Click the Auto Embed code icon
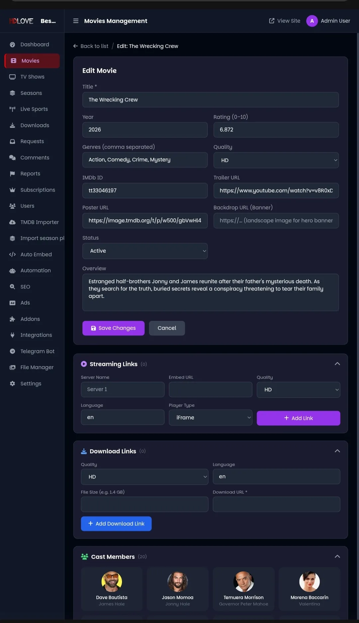This screenshot has height=623, width=359. pos(12,255)
